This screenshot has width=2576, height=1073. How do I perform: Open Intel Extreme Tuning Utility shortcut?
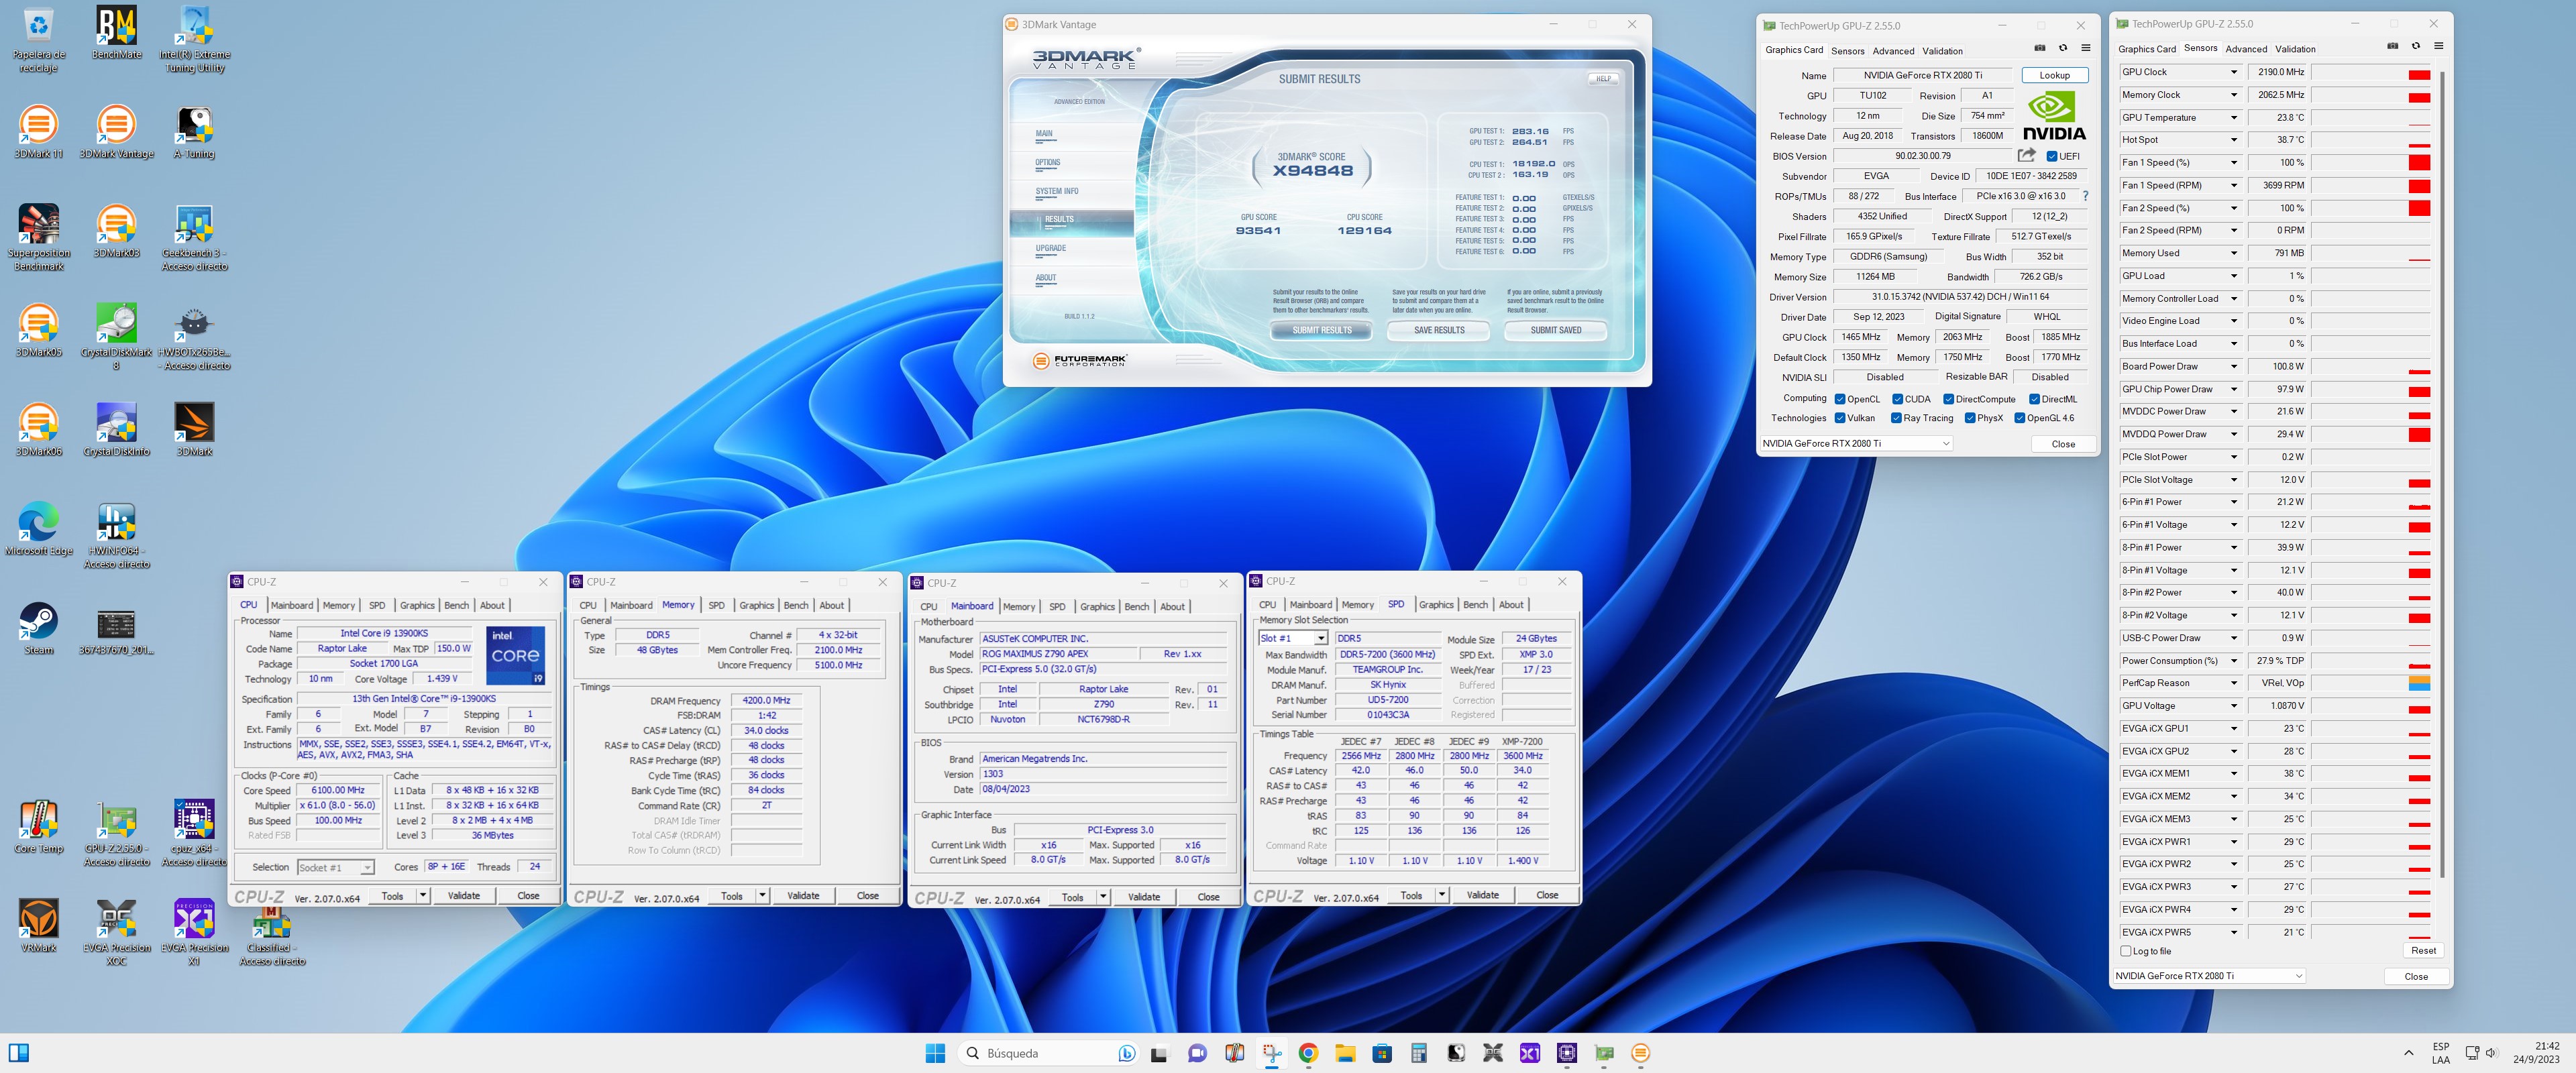[194, 39]
